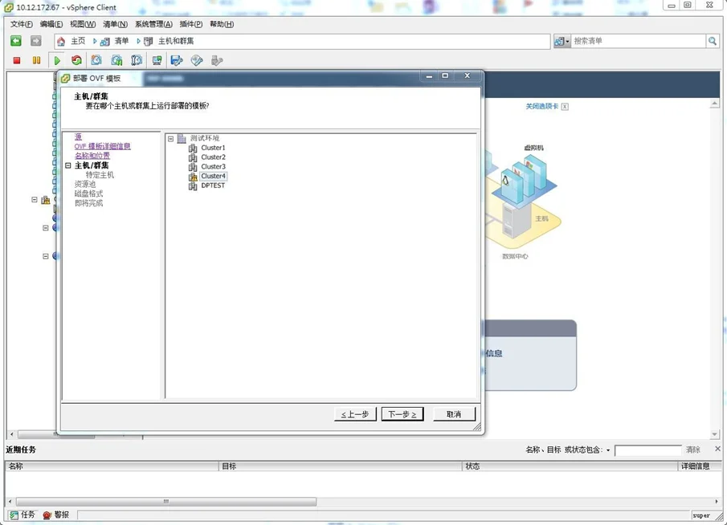The width and height of the screenshot is (727, 525).
Task: Select Cluster4 in the cluster tree
Action: (x=213, y=176)
